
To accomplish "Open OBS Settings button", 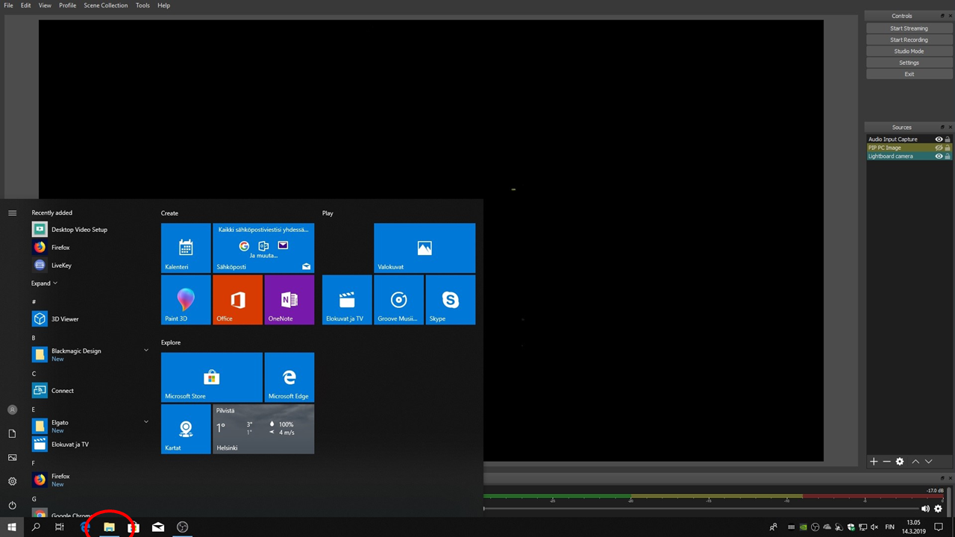I will coord(909,63).
